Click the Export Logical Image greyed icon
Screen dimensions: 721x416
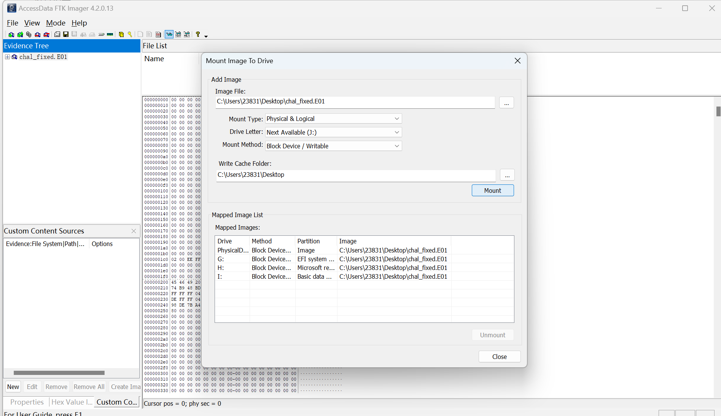tap(75, 35)
